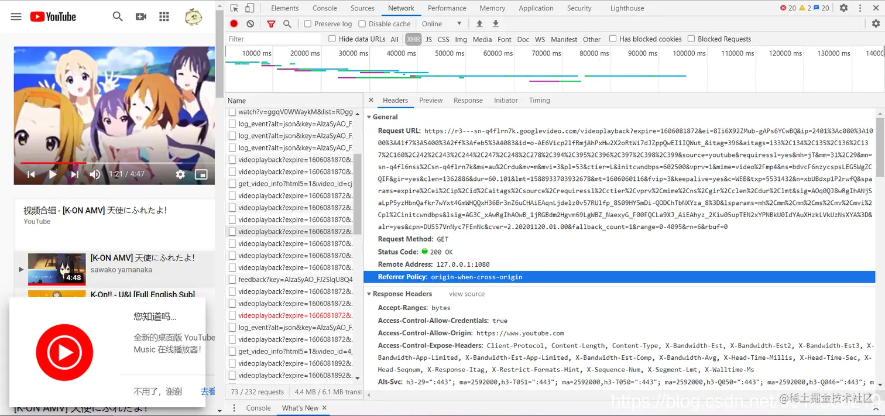Viewport: 885px width, 416px height.
Task: Check Blocked Requests
Action: pos(691,39)
